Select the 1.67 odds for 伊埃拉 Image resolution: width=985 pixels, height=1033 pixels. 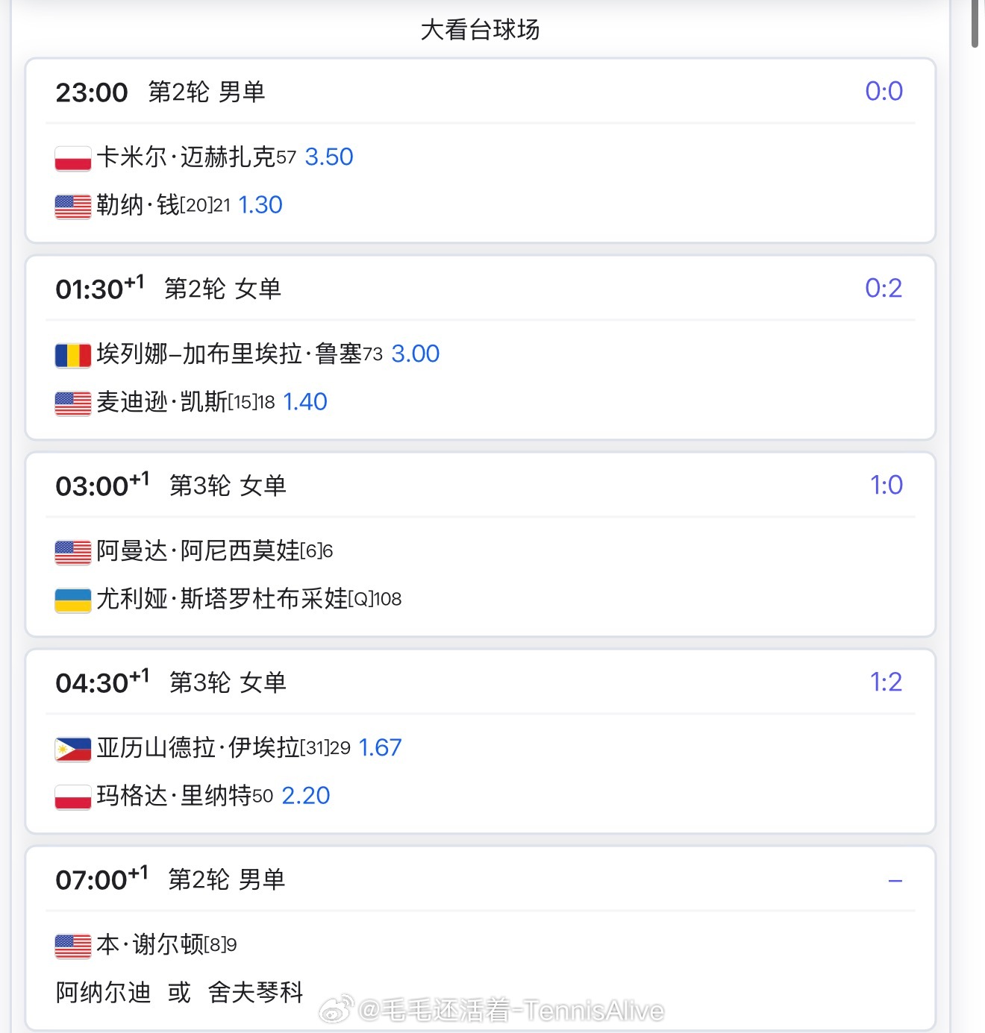[381, 747]
